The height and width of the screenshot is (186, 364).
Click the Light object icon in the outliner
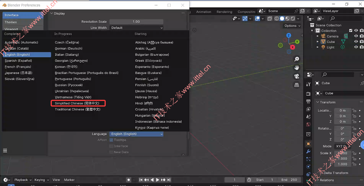323,47
